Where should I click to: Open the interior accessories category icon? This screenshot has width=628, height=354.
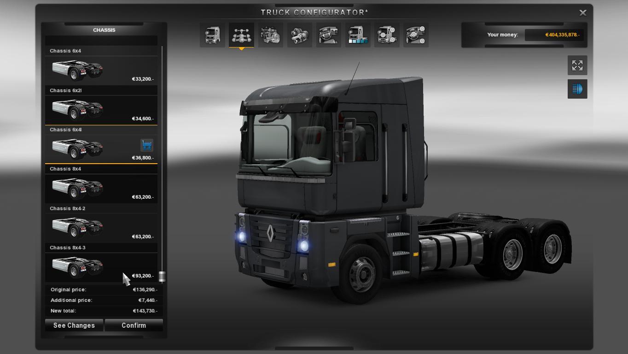tap(416, 35)
